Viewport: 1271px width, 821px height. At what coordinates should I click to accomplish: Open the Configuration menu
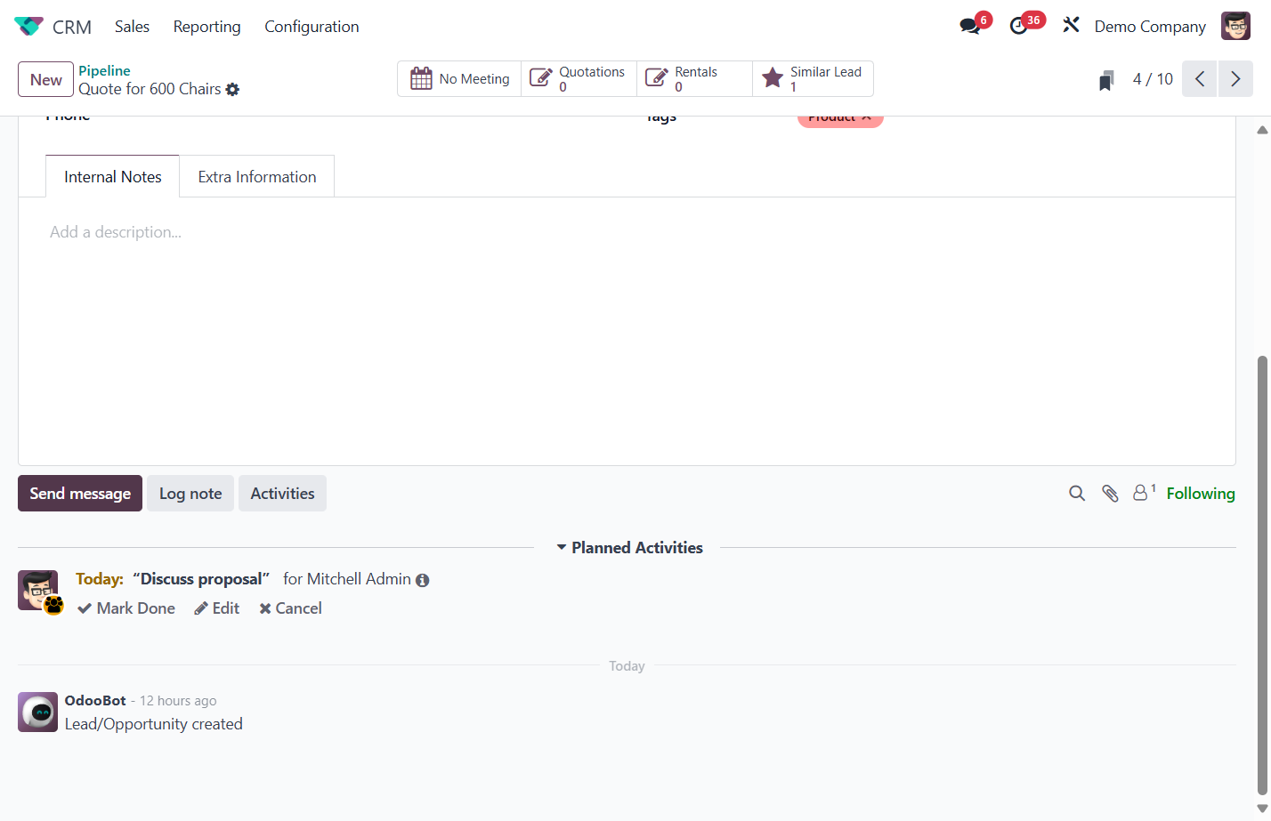(312, 27)
